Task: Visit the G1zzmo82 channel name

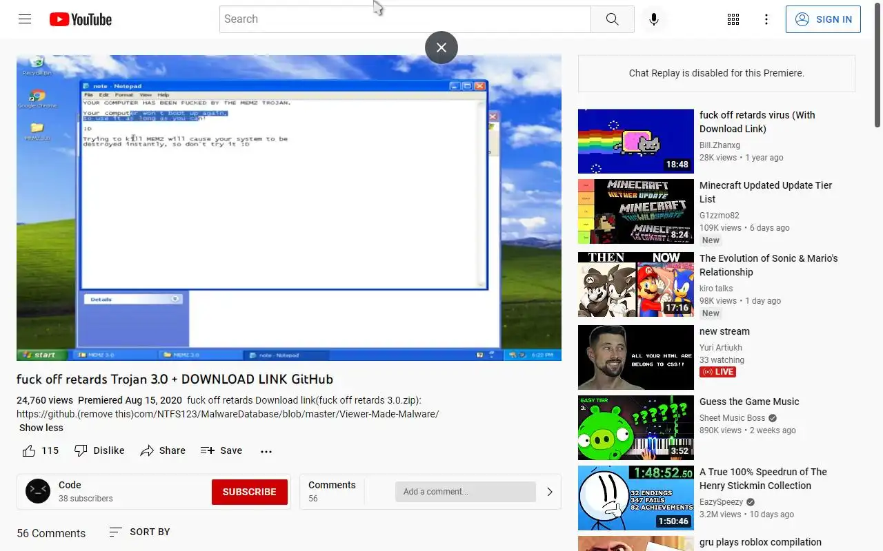Action: (719, 216)
